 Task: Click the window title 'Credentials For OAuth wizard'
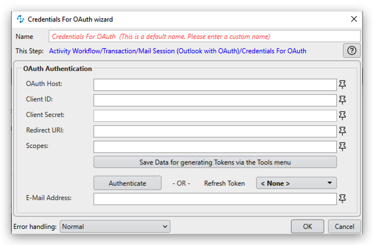(x=70, y=19)
